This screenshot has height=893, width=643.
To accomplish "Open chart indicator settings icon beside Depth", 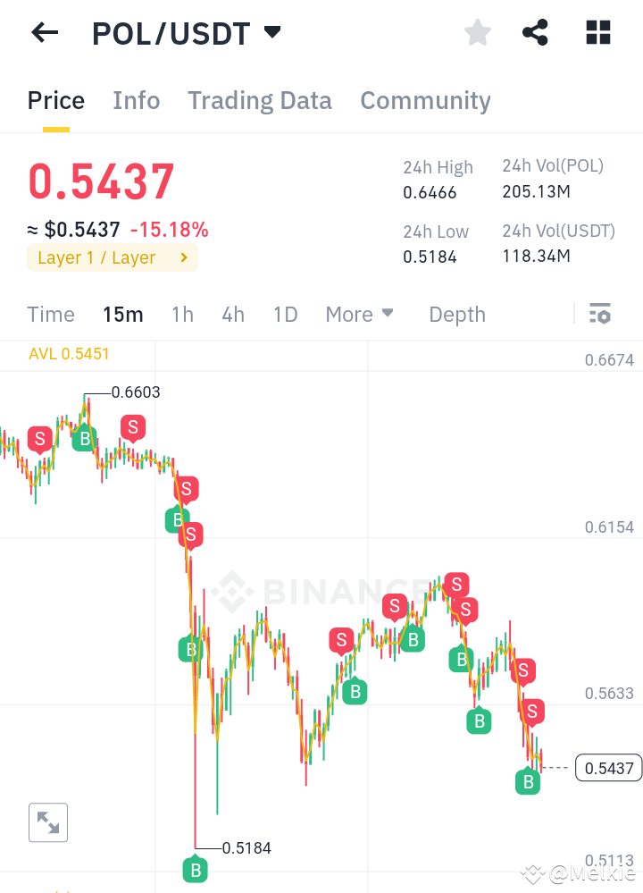I will (x=600, y=314).
